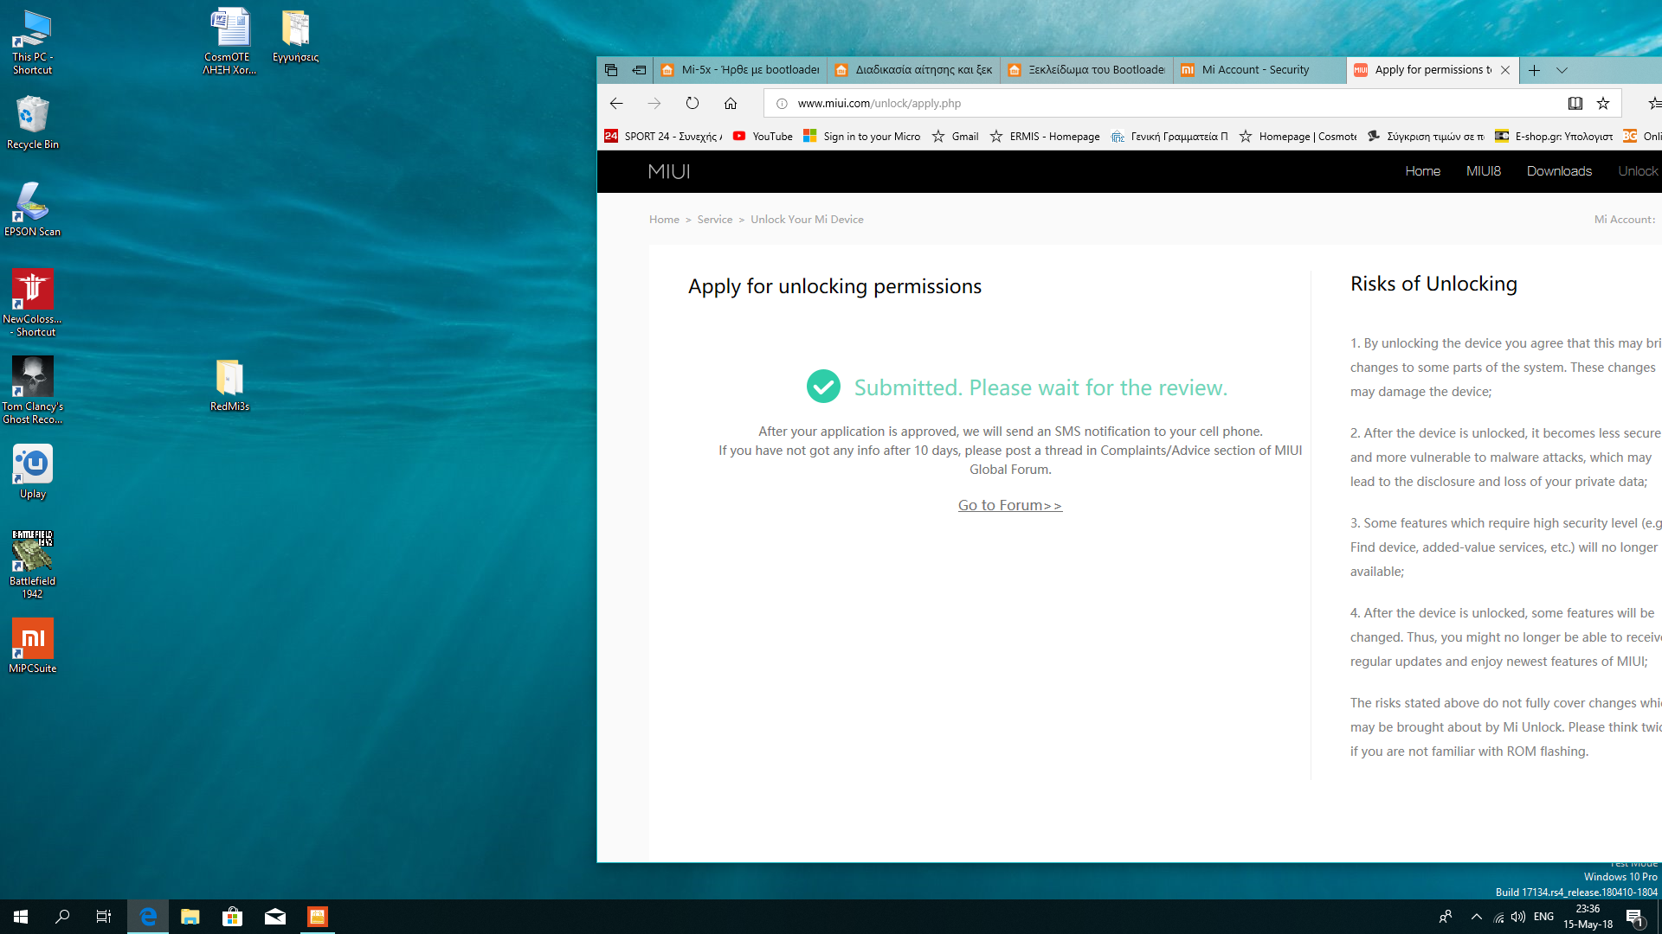Switch to the Mi-5x bootloader tab
1662x934 pixels.
[749, 70]
